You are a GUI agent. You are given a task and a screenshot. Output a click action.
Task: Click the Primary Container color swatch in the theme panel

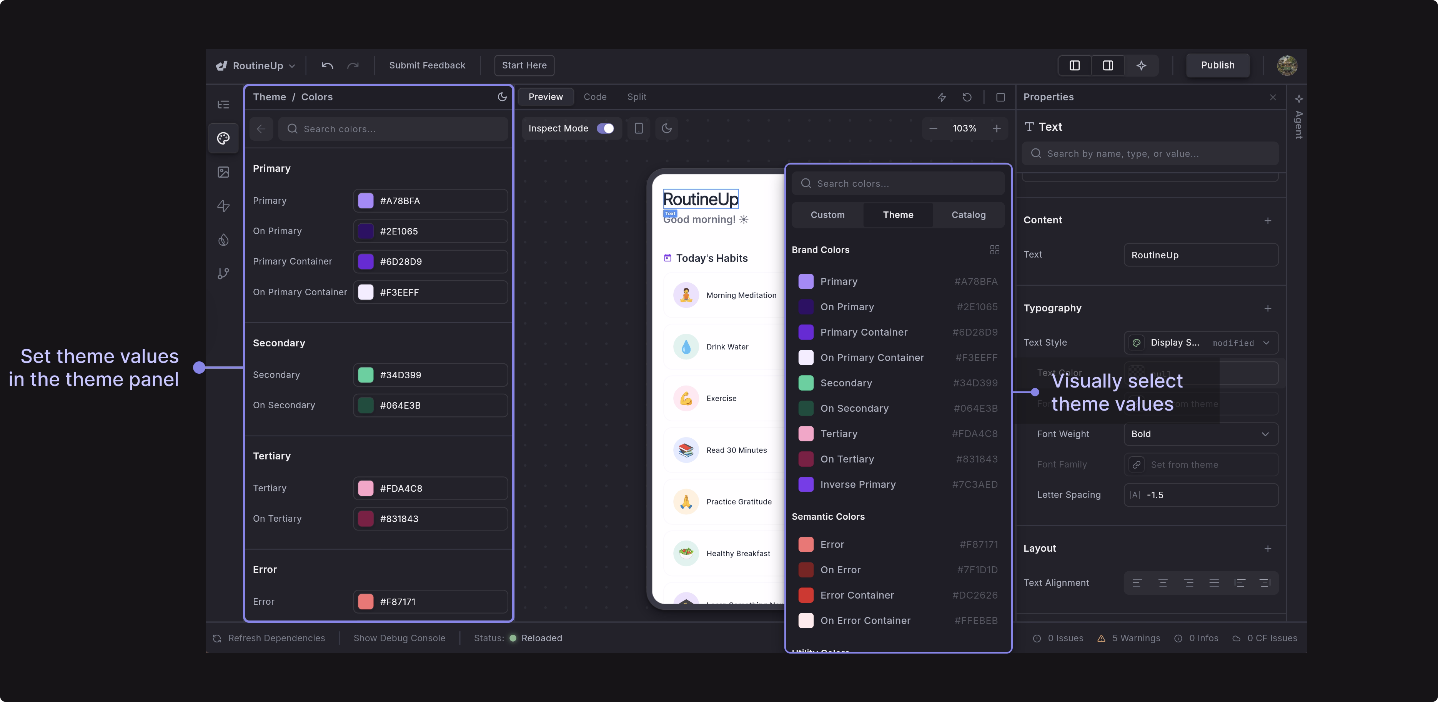click(366, 261)
